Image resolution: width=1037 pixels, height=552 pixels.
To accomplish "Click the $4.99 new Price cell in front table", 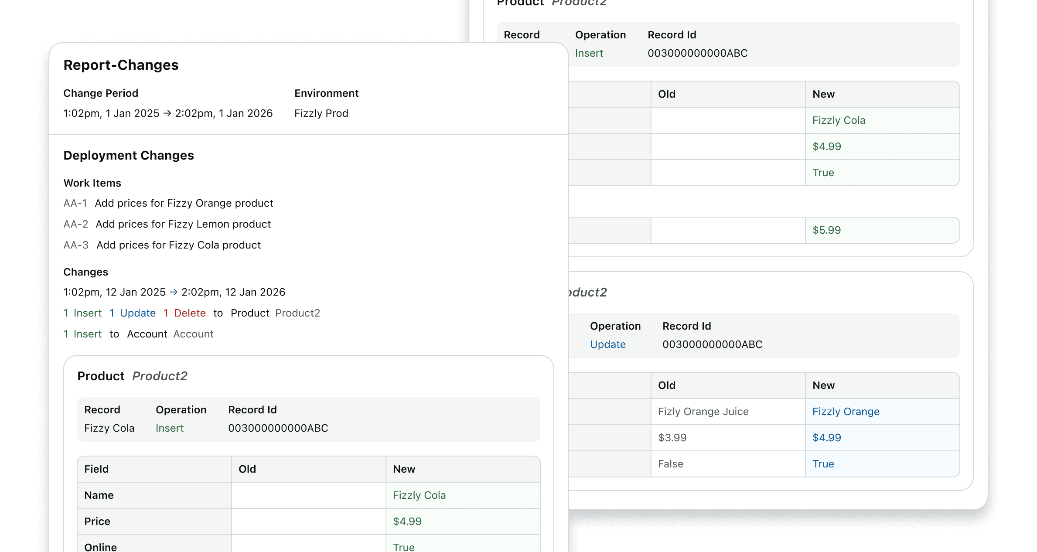I will [407, 521].
